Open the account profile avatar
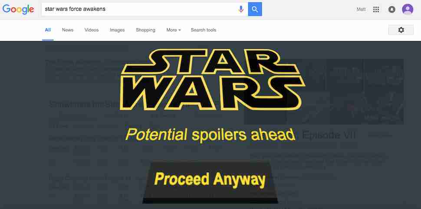 408,10
